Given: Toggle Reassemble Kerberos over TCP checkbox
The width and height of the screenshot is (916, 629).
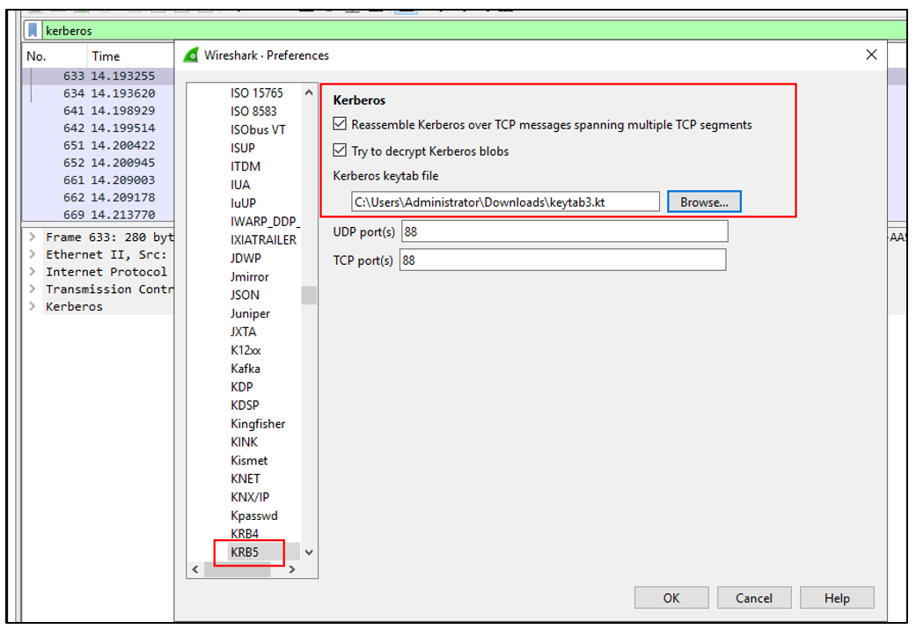Looking at the screenshot, I should click(x=341, y=125).
